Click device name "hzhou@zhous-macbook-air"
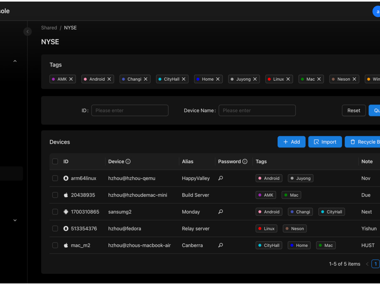The width and height of the screenshot is (380, 285). point(139,245)
